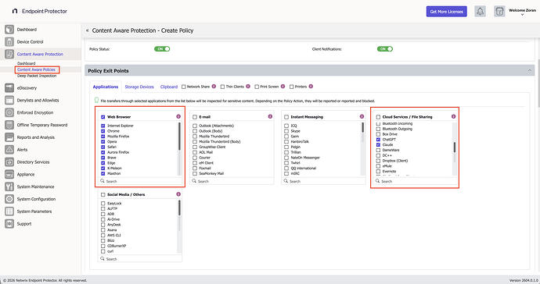
Task: Click the Social Media / Others info icon
Action: coord(178,194)
